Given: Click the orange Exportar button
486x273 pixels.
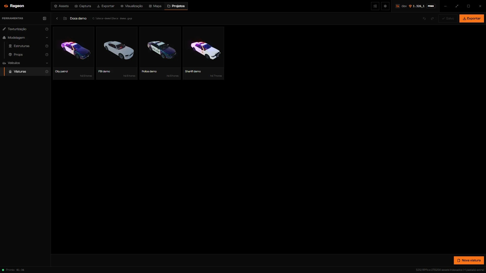Looking at the screenshot, I should pos(472,18).
